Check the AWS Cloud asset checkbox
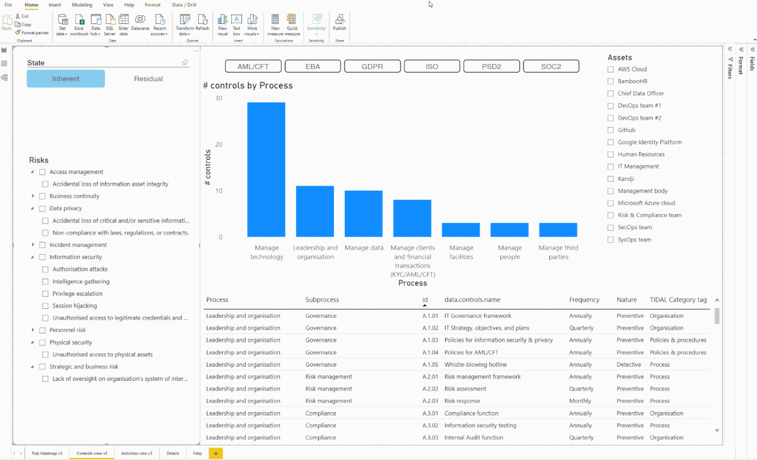This screenshot has width=757, height=460. [x=610, y=69]
